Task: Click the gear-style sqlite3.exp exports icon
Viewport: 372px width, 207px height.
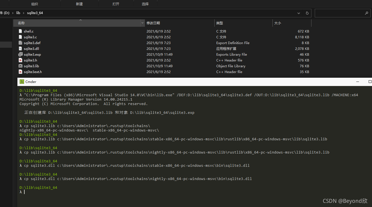Action: tap(20, 54)
